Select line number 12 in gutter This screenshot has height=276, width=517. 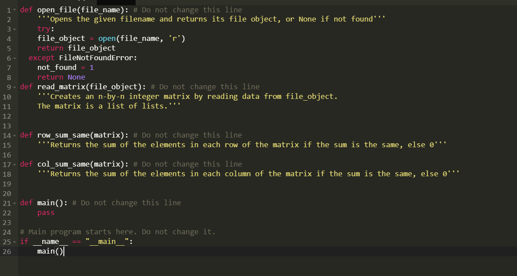pos(7,116)
